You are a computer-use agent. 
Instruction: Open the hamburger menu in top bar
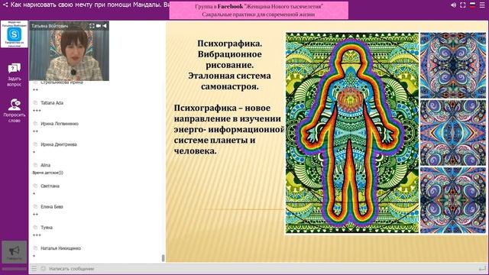482,5
